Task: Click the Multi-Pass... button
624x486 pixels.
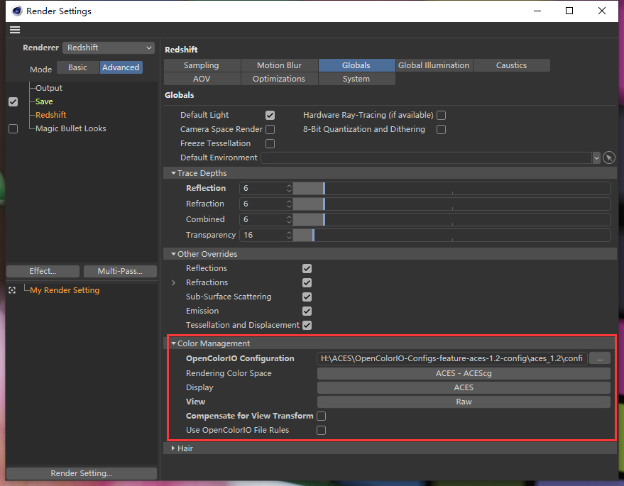Action: 120,271
